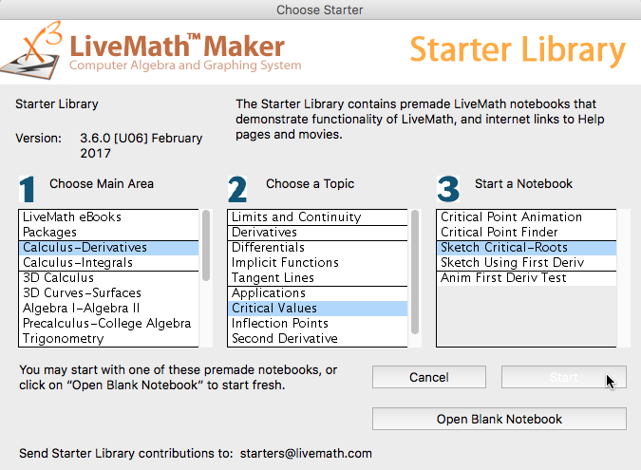Select Critical Point Finder notebook
The width and height of the screenshot is (641, 470).
(526, 232)
